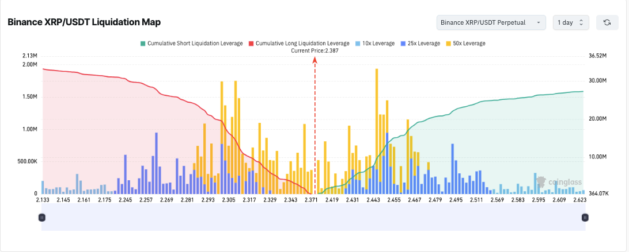The height and width of the screenshot is (252, 629).
Task: Click the 1.00M left axis label
Action: click(x=30, y=129)
